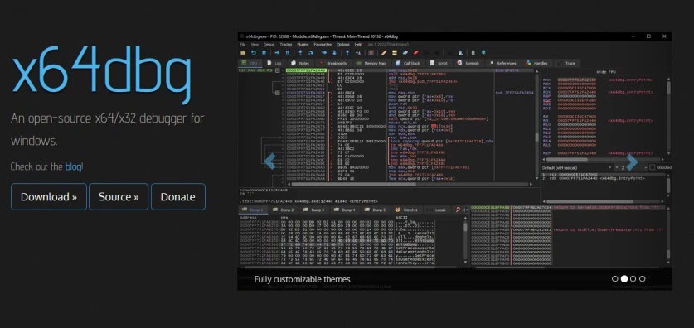The image size is (694, 328).
Task: Click the yellow Comments toolbar icon
Action: click(x=395, y=53)
